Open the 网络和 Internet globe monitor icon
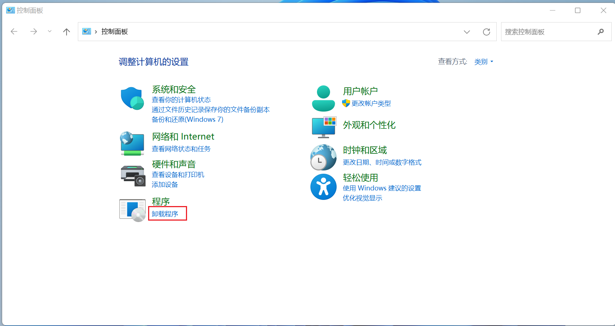The height and width of the screenshot is (326, 615). 132,144
